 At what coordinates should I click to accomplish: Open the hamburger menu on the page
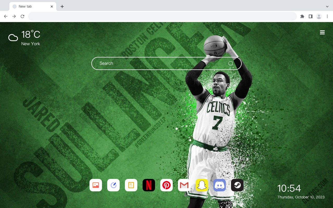pyautogui.click(x=322, y=32)
